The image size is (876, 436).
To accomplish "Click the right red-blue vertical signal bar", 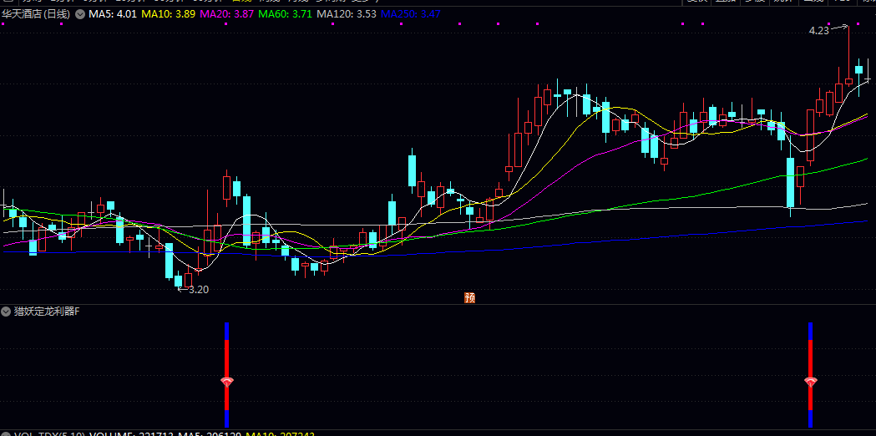I will (x=811, y=374).
